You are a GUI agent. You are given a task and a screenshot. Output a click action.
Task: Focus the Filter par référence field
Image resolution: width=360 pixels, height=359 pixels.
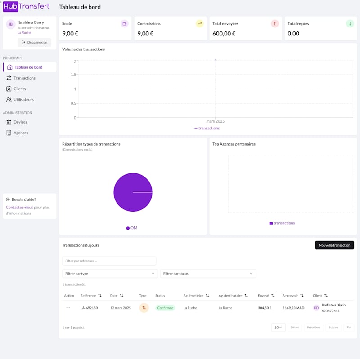109,261
